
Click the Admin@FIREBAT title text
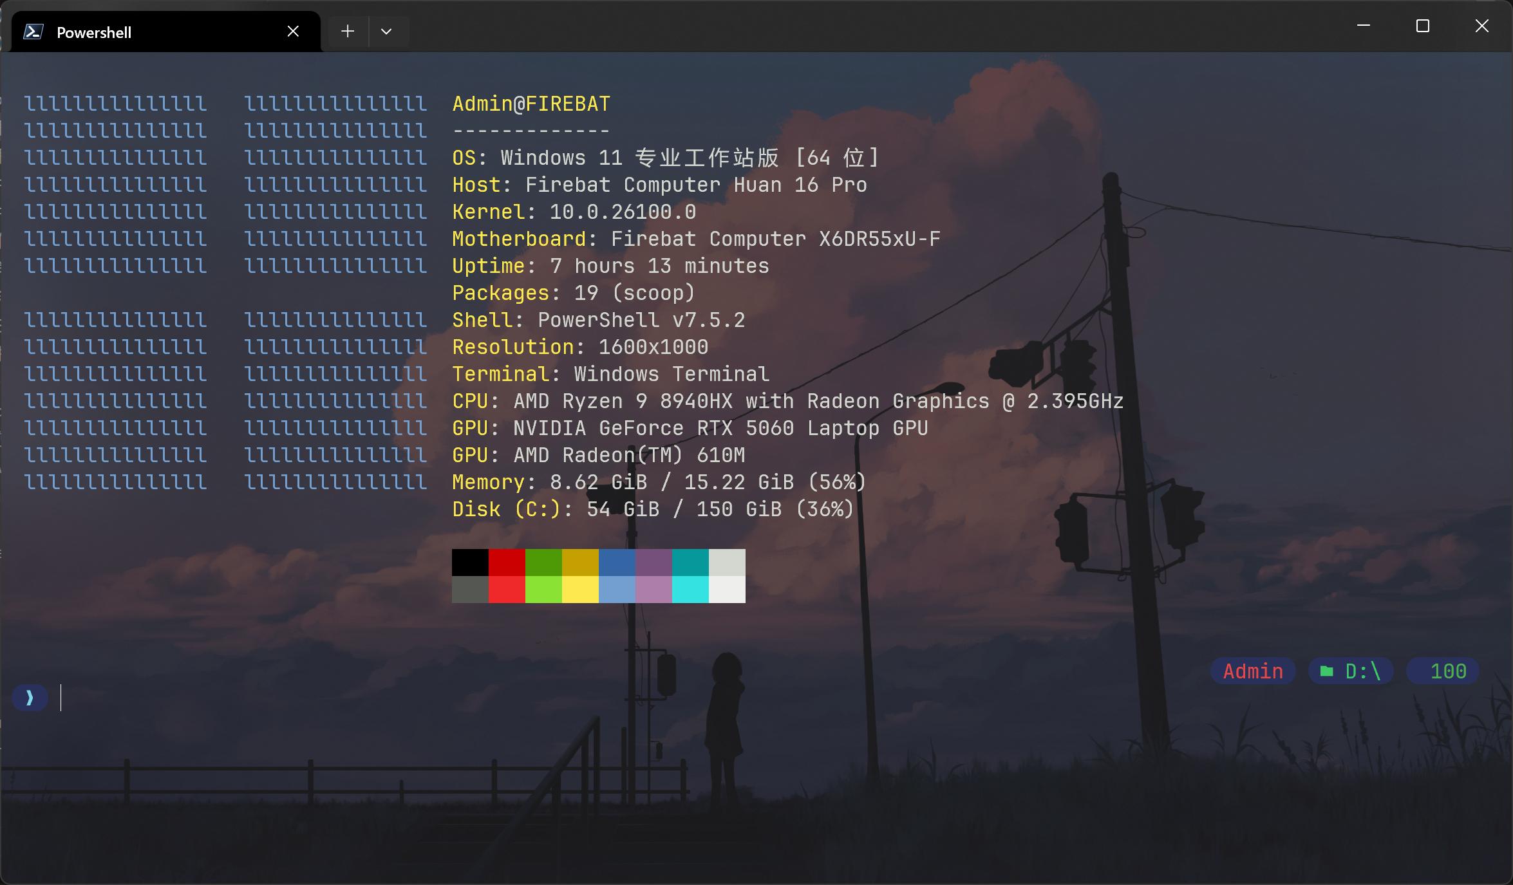point(531,104)
